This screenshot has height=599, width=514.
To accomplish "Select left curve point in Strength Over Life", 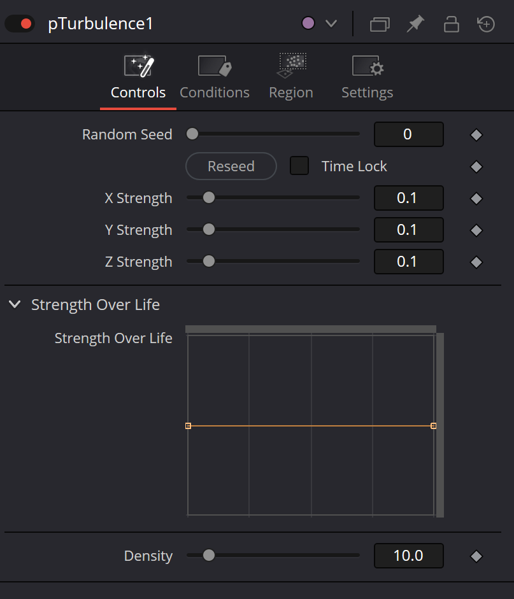I will pyautogui.click(x=188, y=426).
